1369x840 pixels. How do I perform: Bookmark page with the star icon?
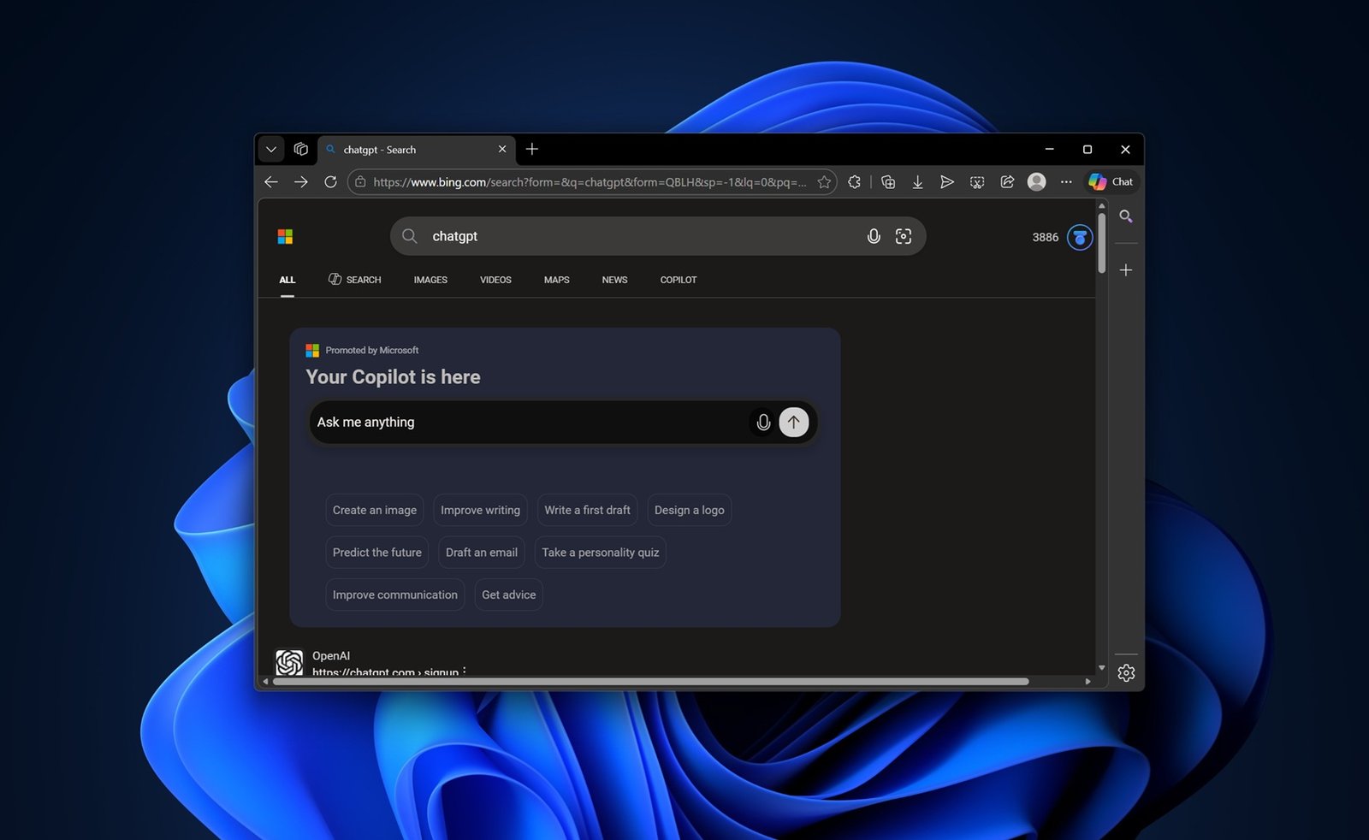[824, 182]
